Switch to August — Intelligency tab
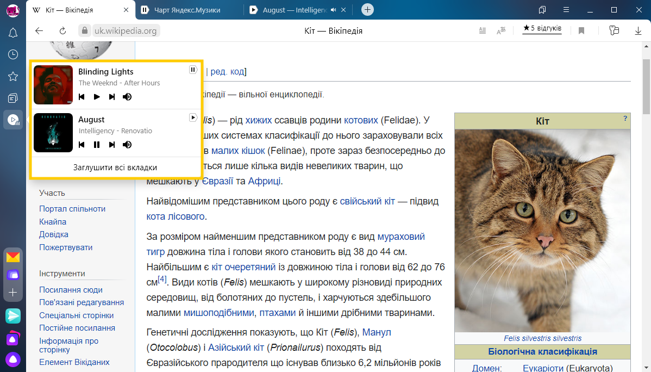Image resolution: width=651 pixels, height=372 pixels. 298,10
